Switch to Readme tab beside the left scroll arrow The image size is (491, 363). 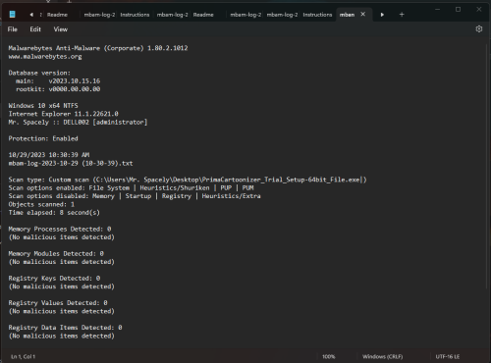(x=57, y=15)
